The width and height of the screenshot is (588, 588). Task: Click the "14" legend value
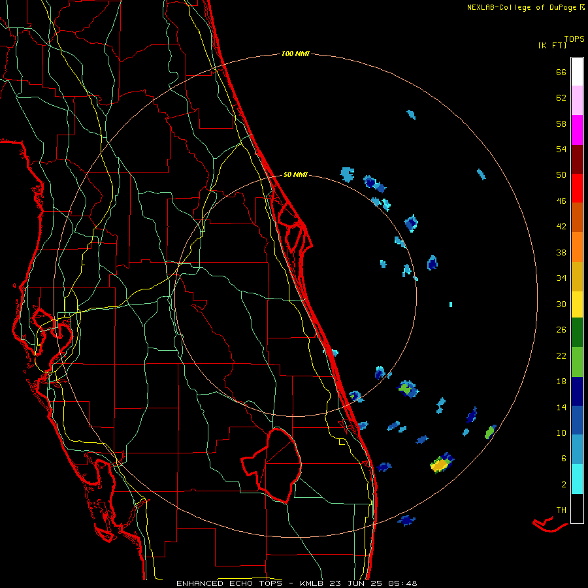[561, 407]
